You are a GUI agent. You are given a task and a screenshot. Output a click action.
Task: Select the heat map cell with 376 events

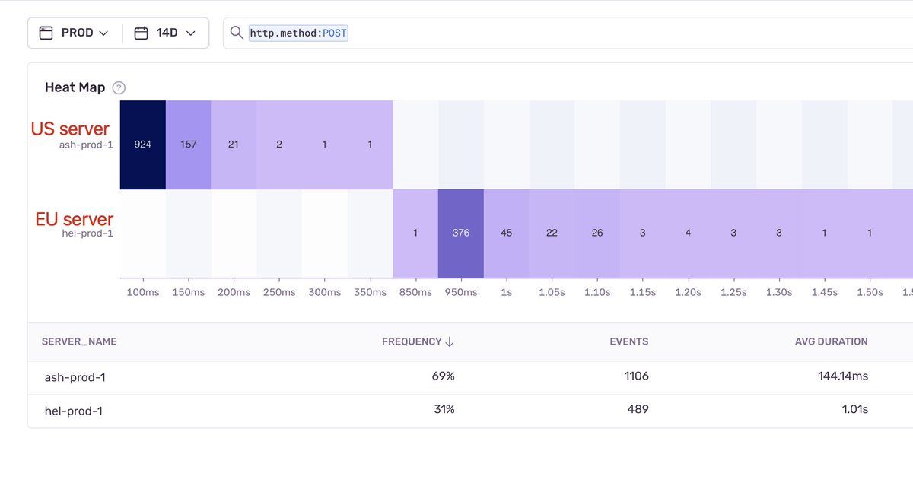pyautogui.click(x=460, y=233)
